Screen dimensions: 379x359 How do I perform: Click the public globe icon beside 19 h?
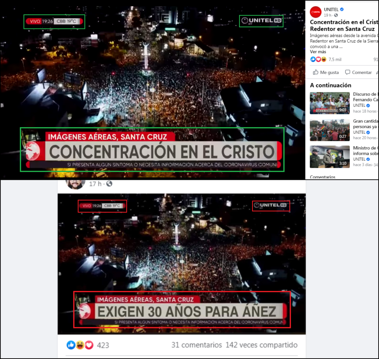(x=336, y=15)
